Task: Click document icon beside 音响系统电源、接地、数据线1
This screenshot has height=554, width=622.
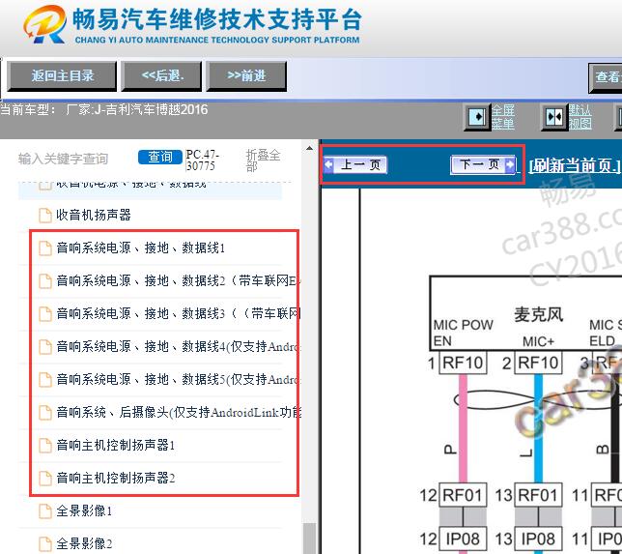Action: point(45,248)
